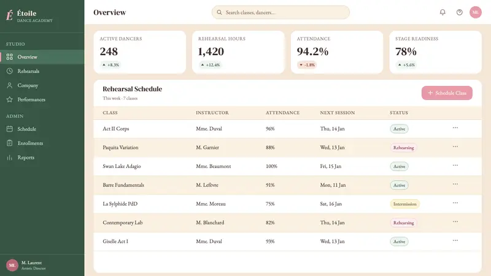Click the Schedule Class button
Image resolution: width=491 pixels, height=276 pixels.
coord(447,93)
